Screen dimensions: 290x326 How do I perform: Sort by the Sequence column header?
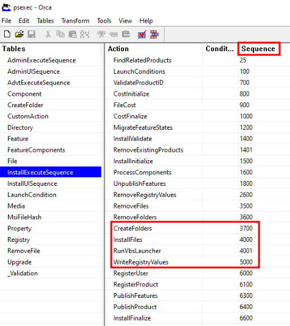point(258,49)
